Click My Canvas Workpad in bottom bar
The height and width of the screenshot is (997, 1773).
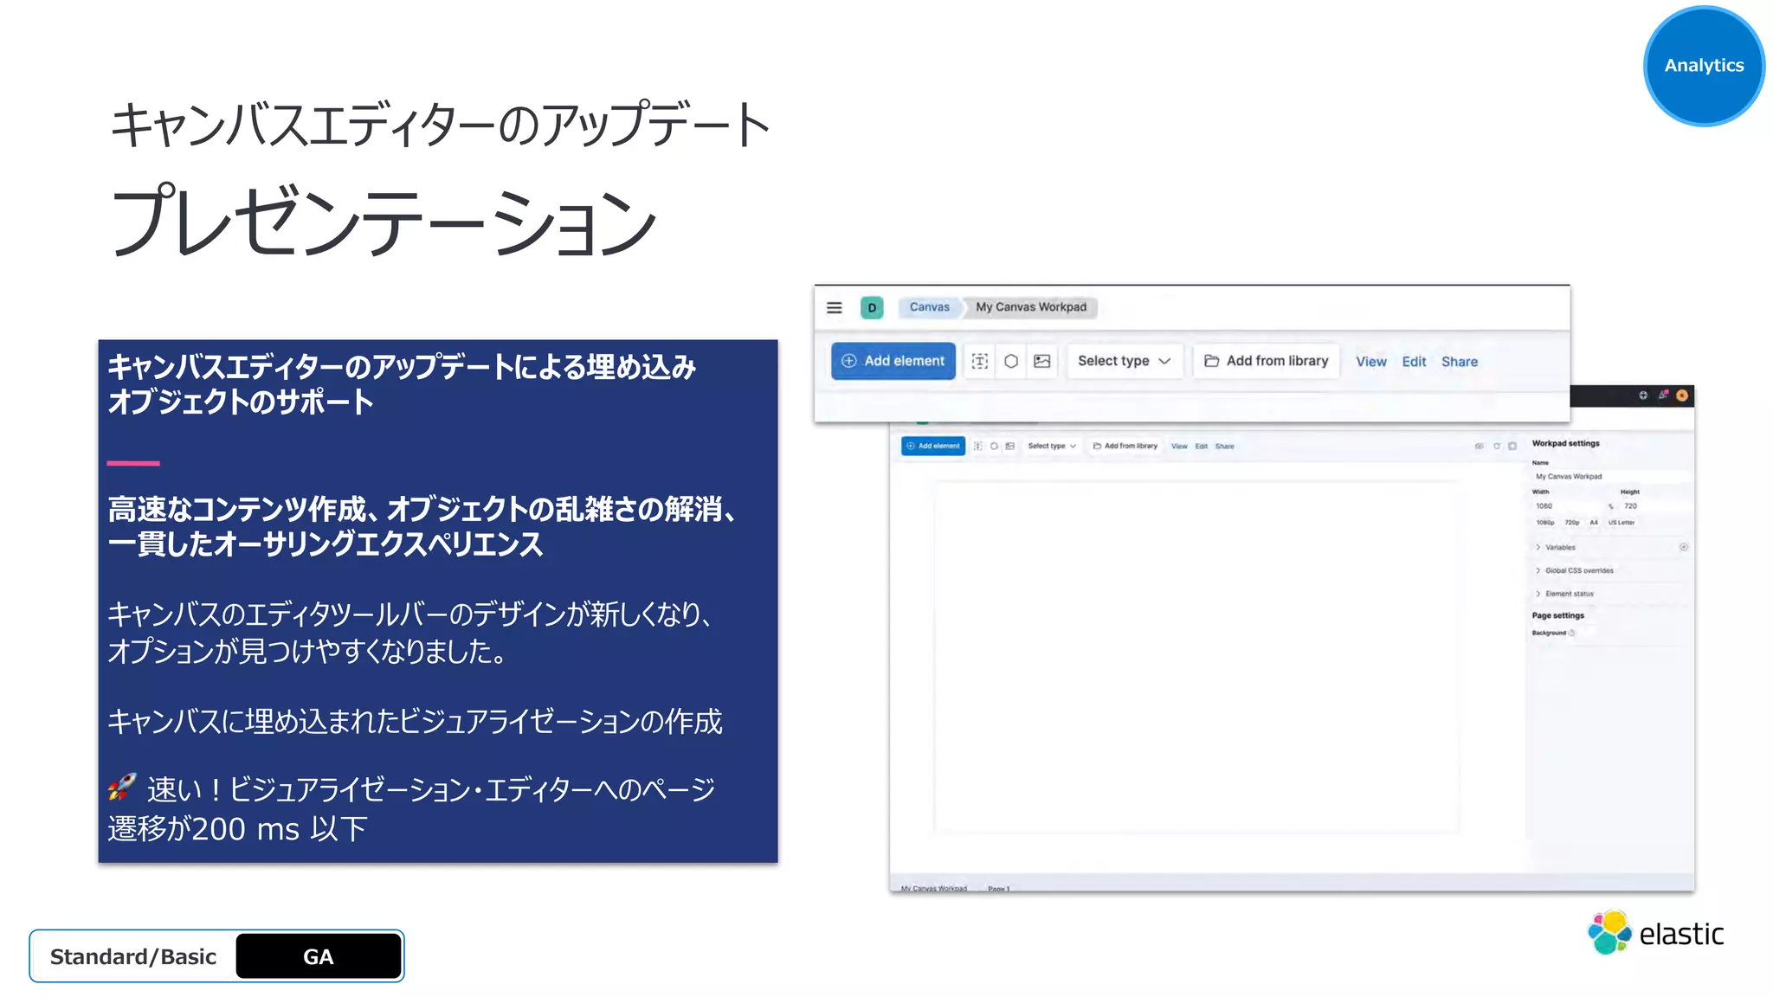(933, 889)
